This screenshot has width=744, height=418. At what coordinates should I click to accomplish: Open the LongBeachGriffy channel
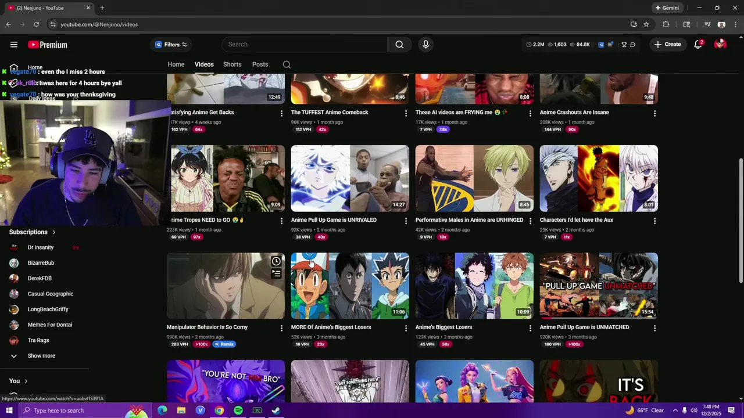point(48,309)
